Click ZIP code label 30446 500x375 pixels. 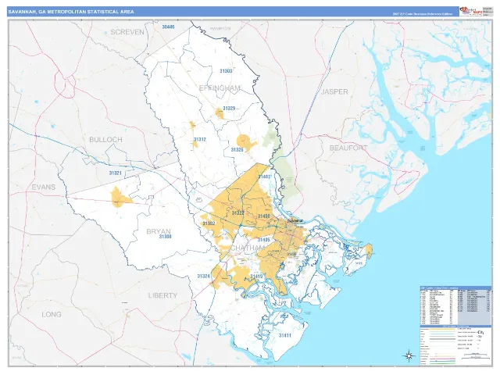[x=169, y=27]
